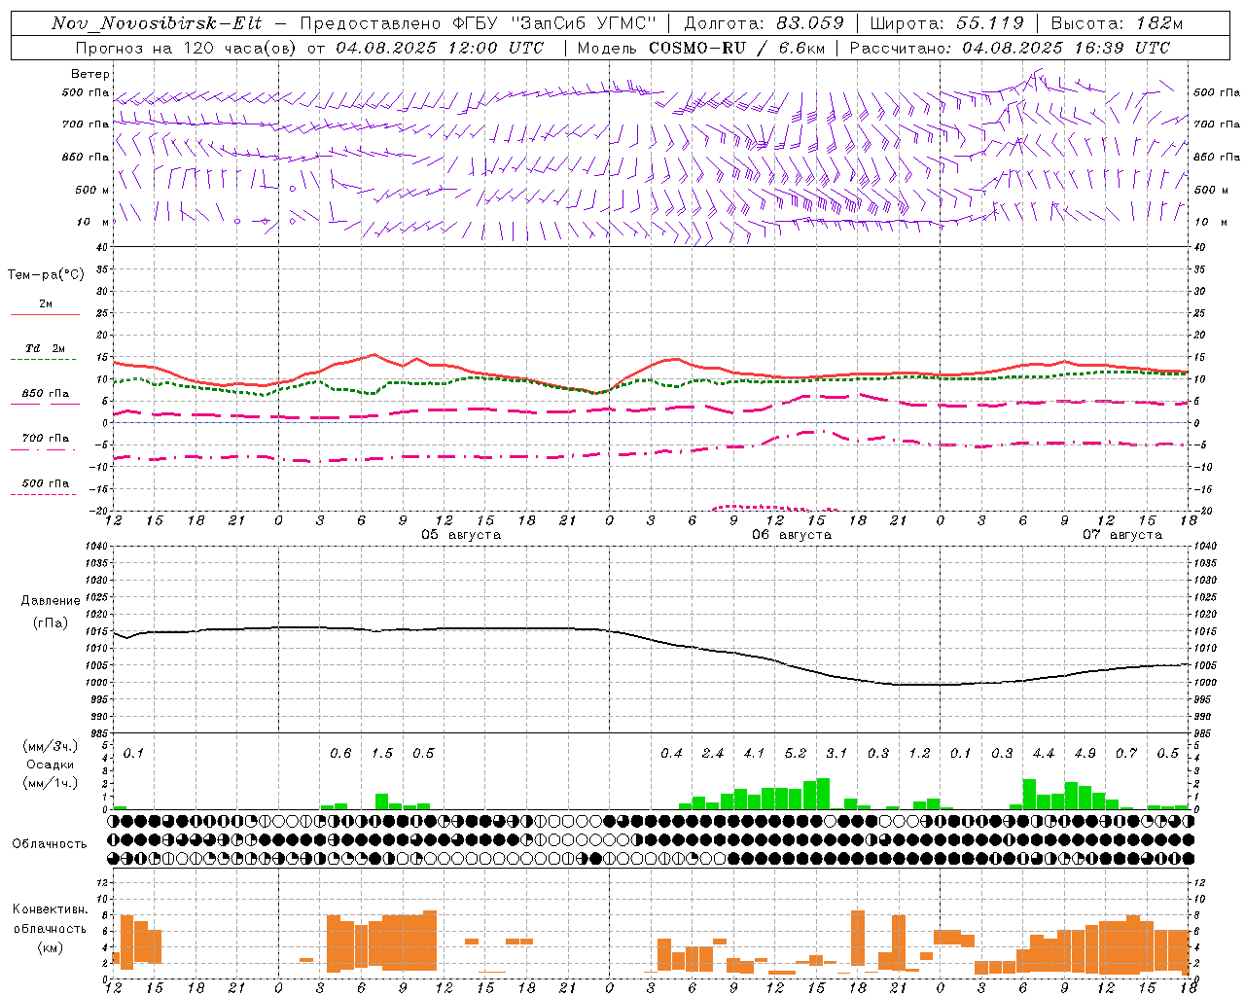Click the 3-hour precipitation value 4.4
This screenshot has width=1245, height=996.
pyautogui.click(x=1044, y=753)
